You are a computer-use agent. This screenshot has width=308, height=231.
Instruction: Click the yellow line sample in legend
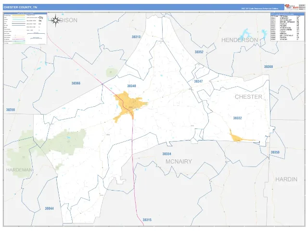(19, 15)
